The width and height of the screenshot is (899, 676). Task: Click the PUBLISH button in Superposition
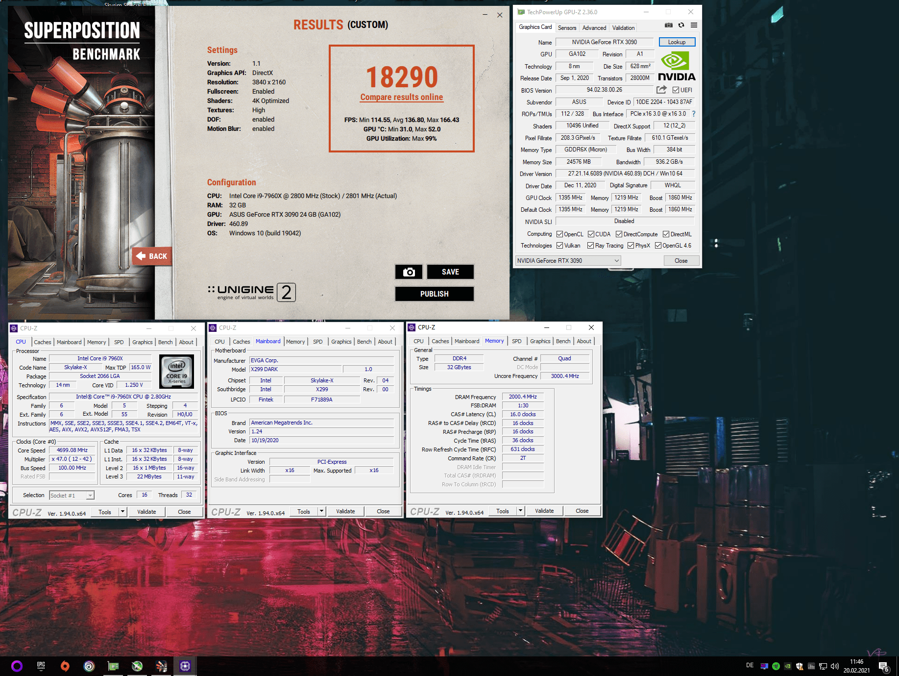434,294
